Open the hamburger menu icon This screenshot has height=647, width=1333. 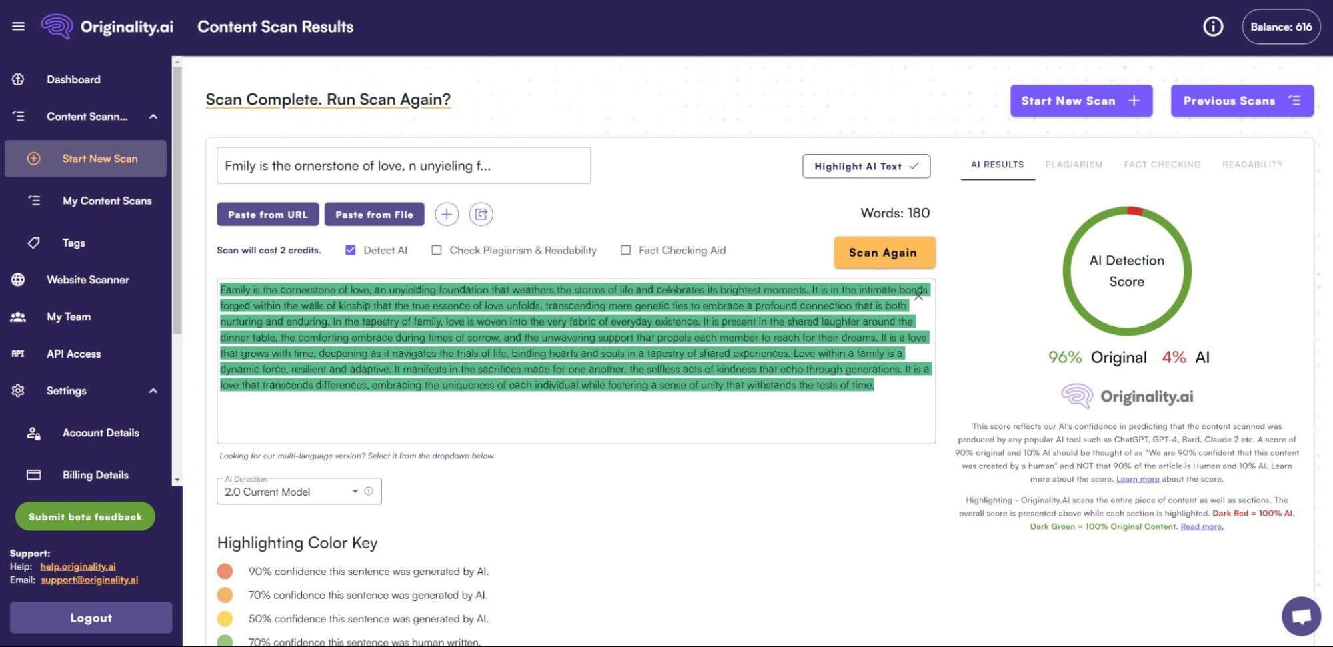[19, 26]
